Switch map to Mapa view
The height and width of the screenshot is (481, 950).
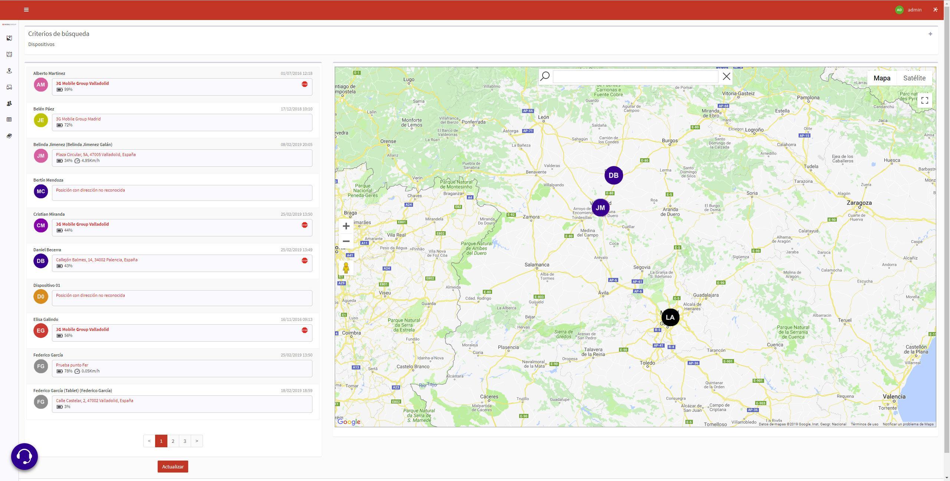[x=882, y=78]
